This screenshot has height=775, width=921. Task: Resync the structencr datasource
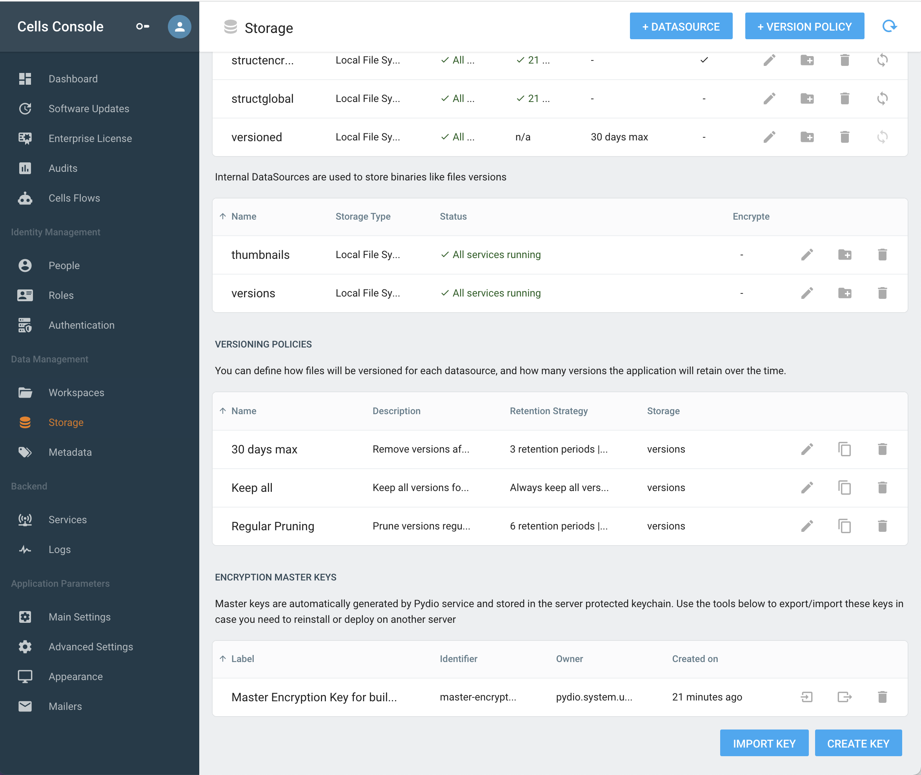point(882,60)
